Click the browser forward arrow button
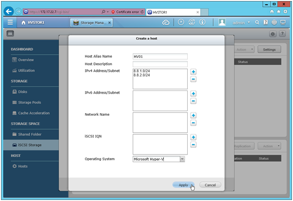Screen dimensions: 293x201 18,12
